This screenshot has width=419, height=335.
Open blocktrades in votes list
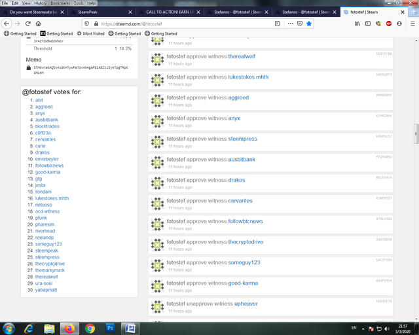point(47,126)
